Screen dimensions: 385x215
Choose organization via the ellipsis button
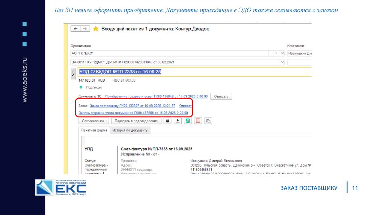[x=271, y=53]
